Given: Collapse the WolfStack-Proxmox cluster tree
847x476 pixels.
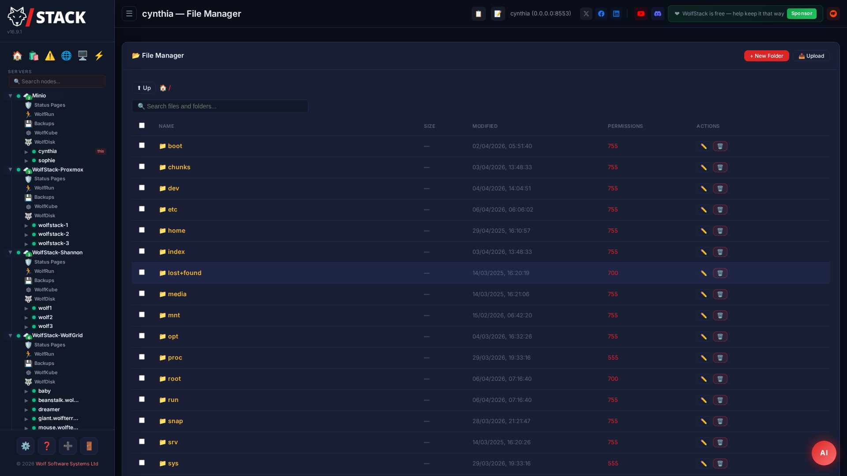Looking at the screenshot, I should pyautogui.click(x=10, y=170).
